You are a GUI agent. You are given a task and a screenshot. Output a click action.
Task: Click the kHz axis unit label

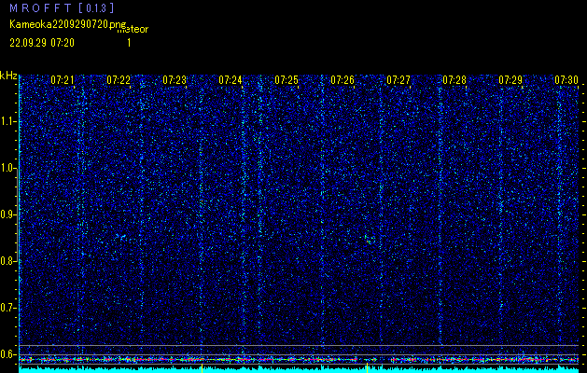(x=8, y=76)
